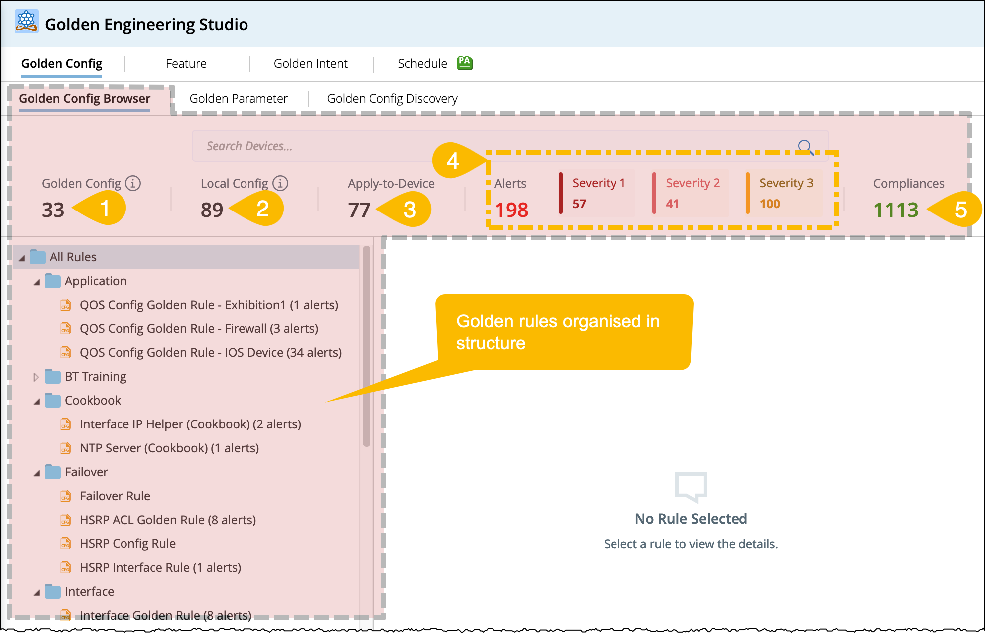The image size is (986, 633).
Task: Click the QOS Firewall rule file icon
Action: click(x=66, y=328)
